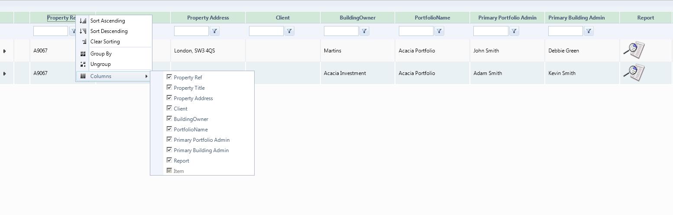Click the filter icon under PortfolioName column

click(439, 31)
